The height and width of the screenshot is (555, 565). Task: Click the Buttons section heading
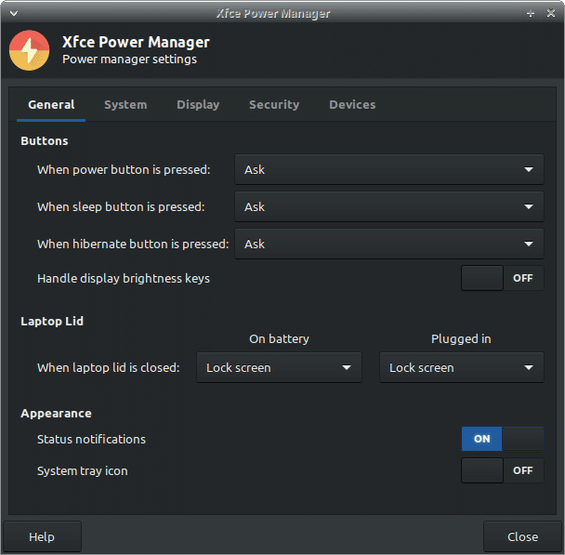coord(45,141)
